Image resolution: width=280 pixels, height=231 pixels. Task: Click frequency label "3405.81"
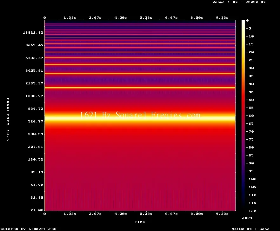point(34,70)
